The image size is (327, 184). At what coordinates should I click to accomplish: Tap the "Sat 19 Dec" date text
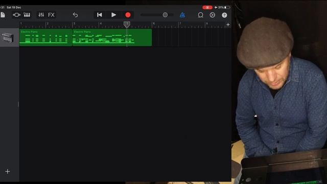click(14, 7)
